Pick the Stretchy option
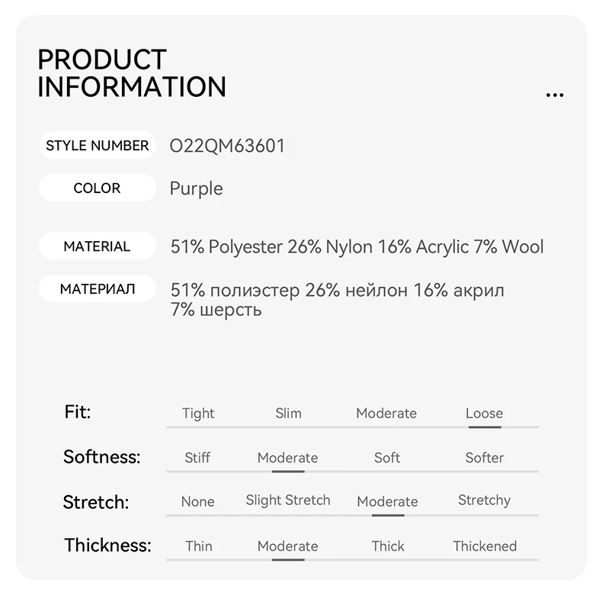The width and height of the screenshot is (602, 602). click(x=484, y=501)
